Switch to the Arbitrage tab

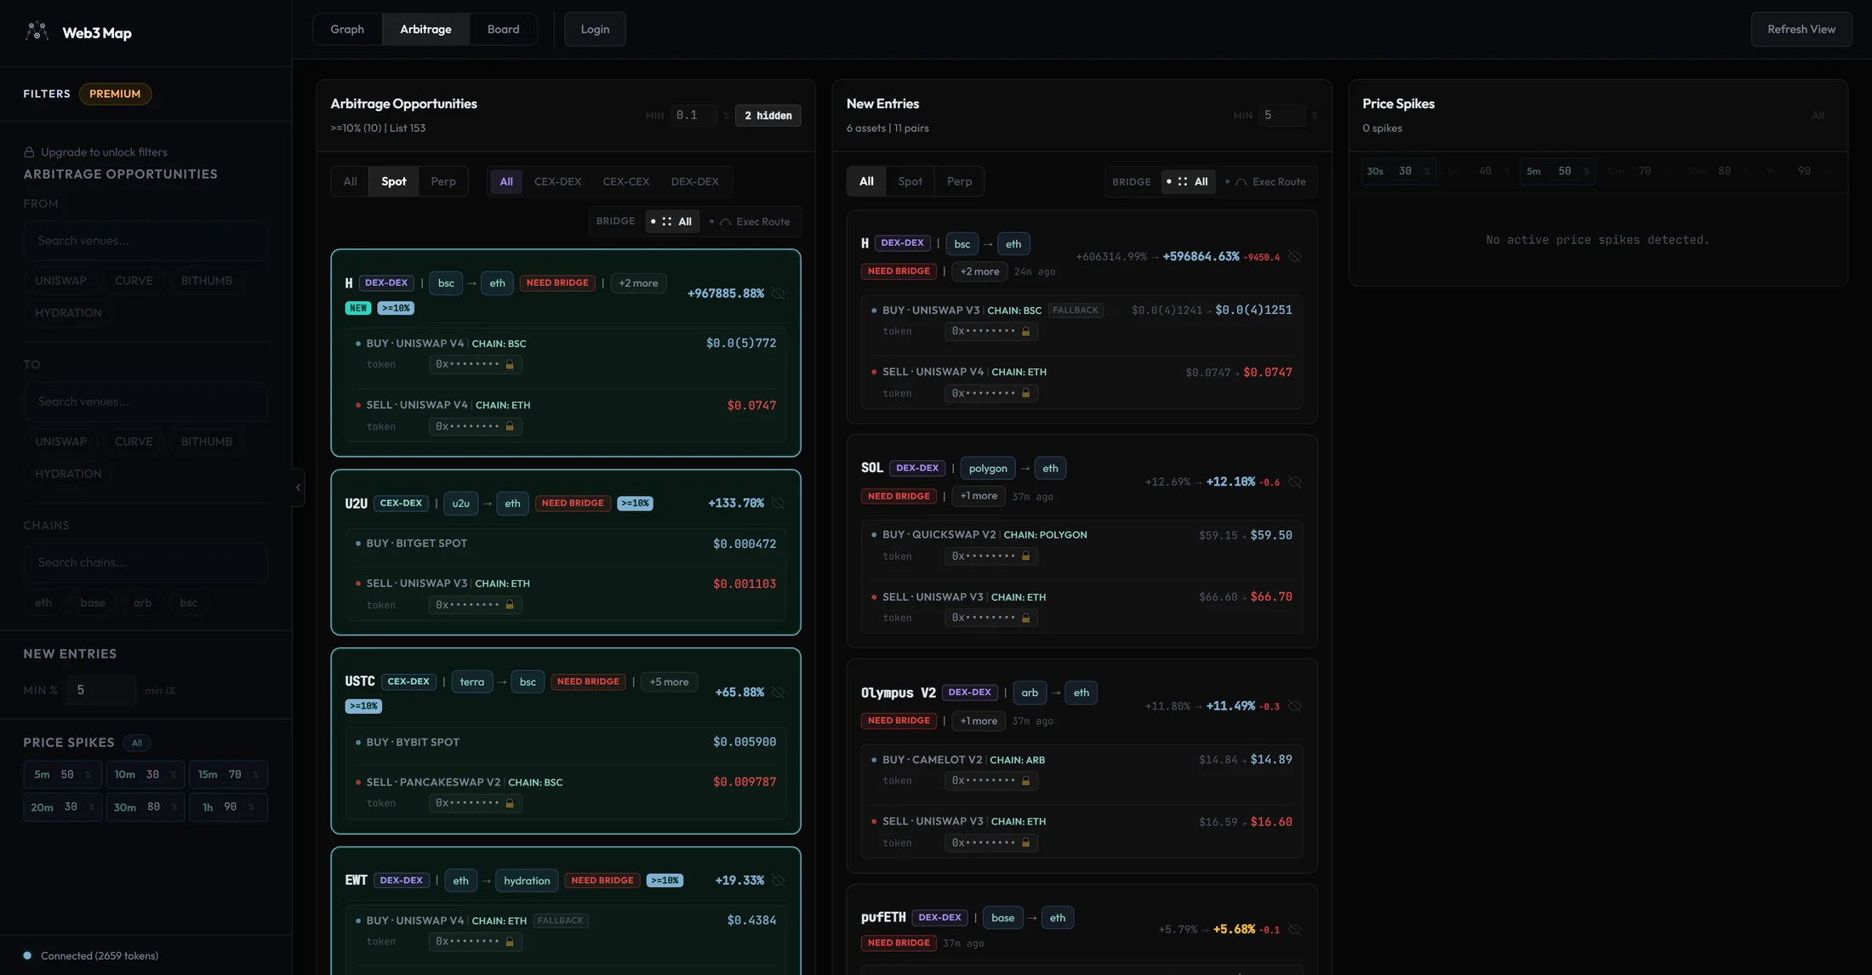[425, 29]
